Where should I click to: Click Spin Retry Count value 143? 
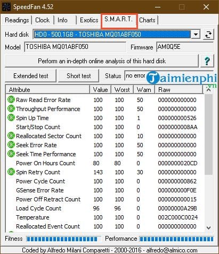(98, 172)
